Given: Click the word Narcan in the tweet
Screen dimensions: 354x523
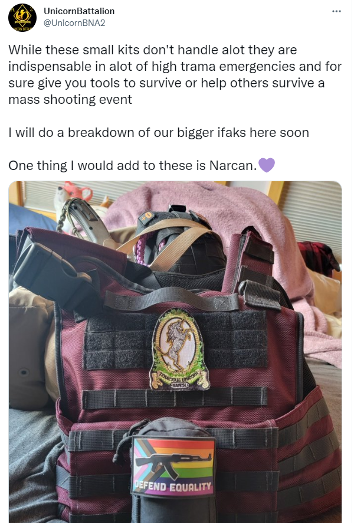Looking at the screenshot, I should pos(232,165).
